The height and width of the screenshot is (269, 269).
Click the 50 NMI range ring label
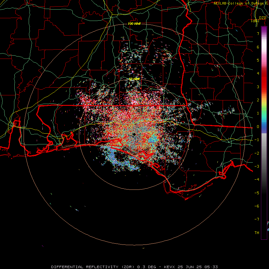click(x=134, y=79)
